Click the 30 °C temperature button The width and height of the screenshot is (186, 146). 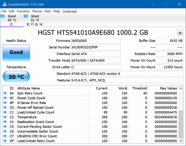click(x=16, y=77)
